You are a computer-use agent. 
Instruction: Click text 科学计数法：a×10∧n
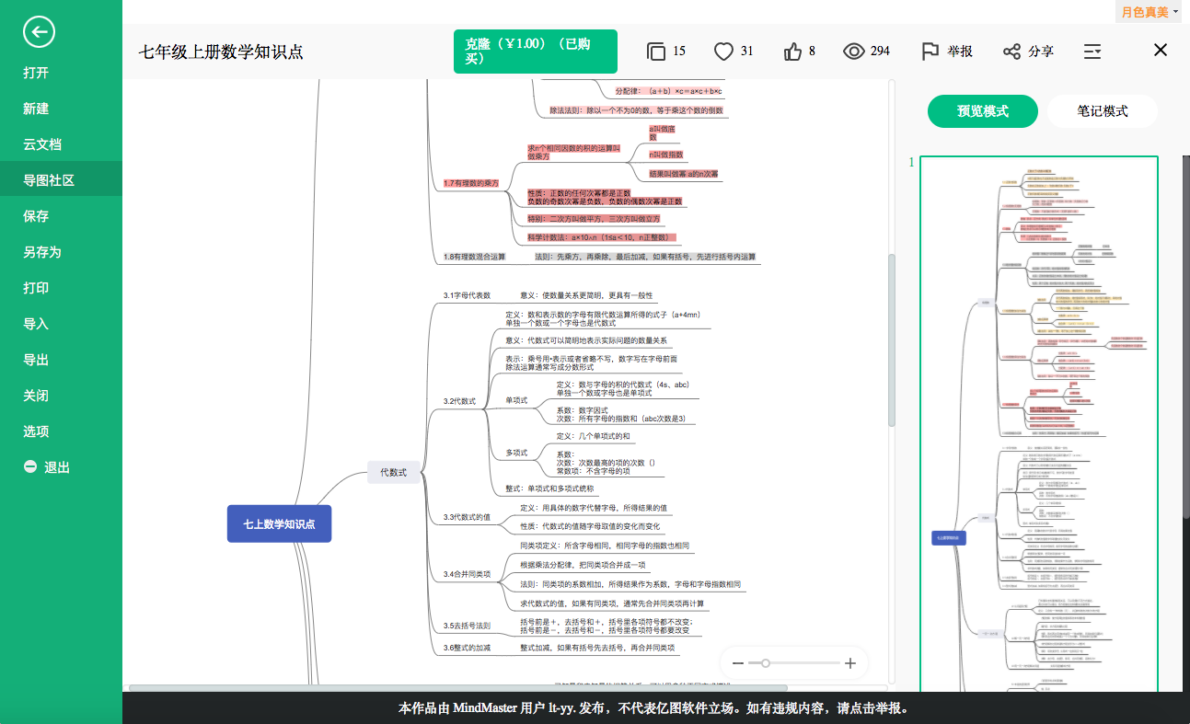(x=601, y=237)
